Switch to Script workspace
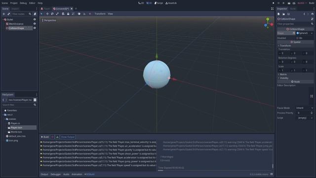The width and height of the screenshot is (316, 178). pos(158,3)
